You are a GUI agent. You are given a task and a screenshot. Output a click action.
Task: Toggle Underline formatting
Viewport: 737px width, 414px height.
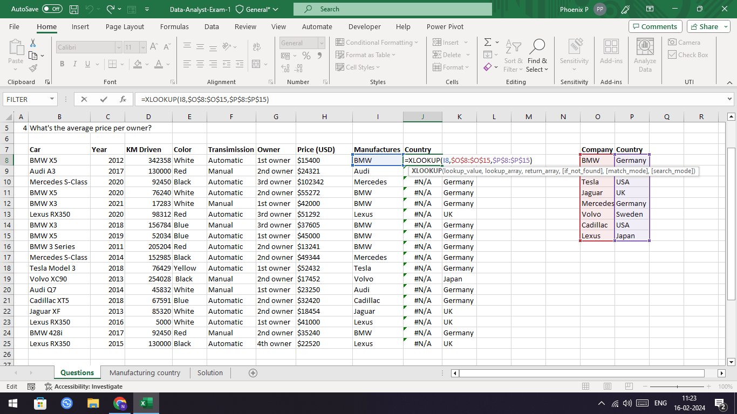click(87, 64)
